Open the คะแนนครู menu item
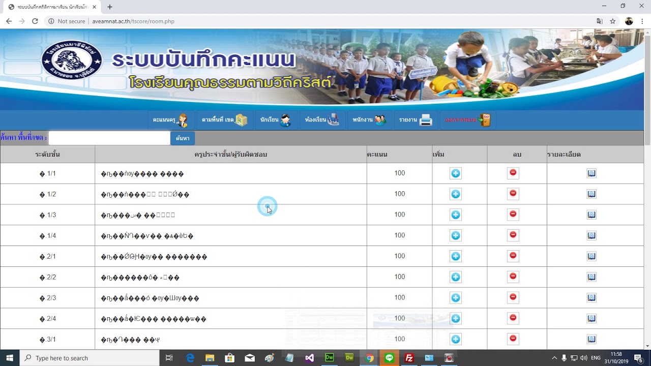Image resolution: width=651 pixels, height=366 pixels. click(170, 120)
